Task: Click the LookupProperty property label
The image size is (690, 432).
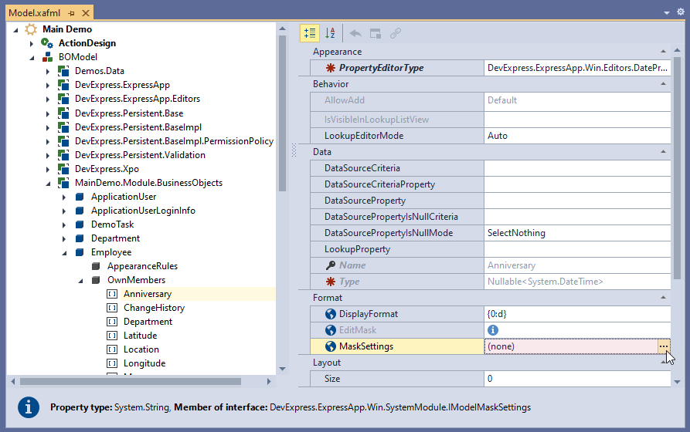Action: tap(357, 249)
